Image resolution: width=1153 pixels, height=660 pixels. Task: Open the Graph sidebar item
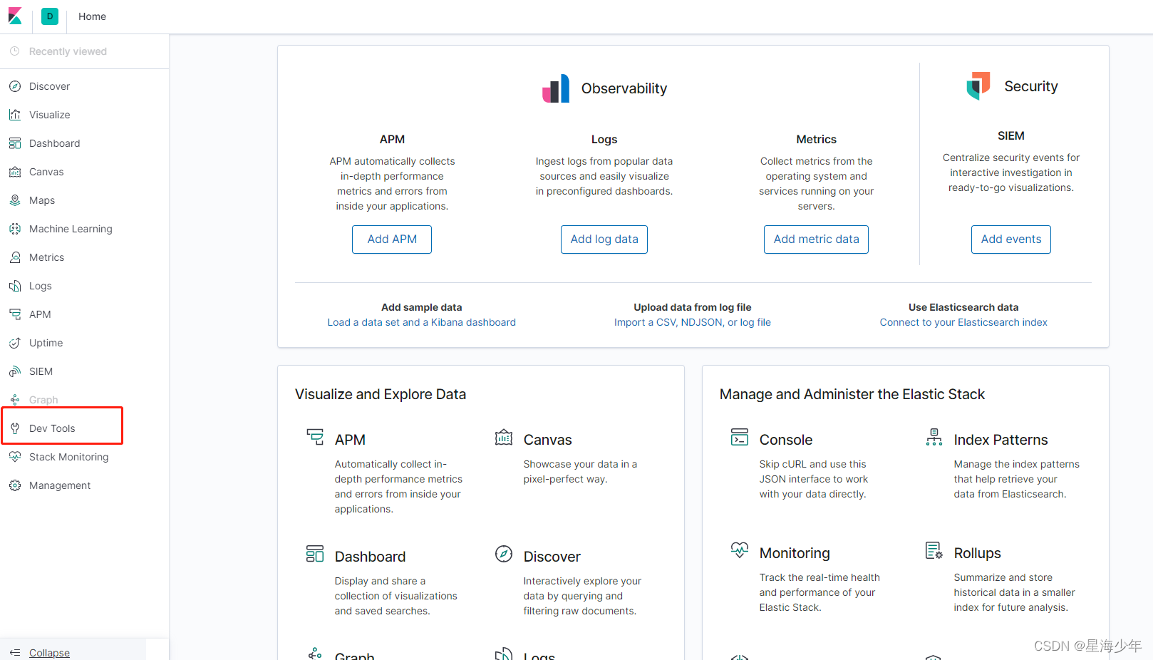(43, 400)
